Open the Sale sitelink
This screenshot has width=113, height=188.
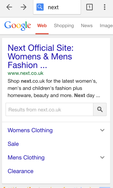tap(13, 144)
